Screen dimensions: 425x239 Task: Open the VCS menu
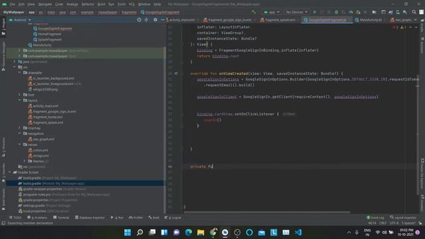tap(131, 5)
